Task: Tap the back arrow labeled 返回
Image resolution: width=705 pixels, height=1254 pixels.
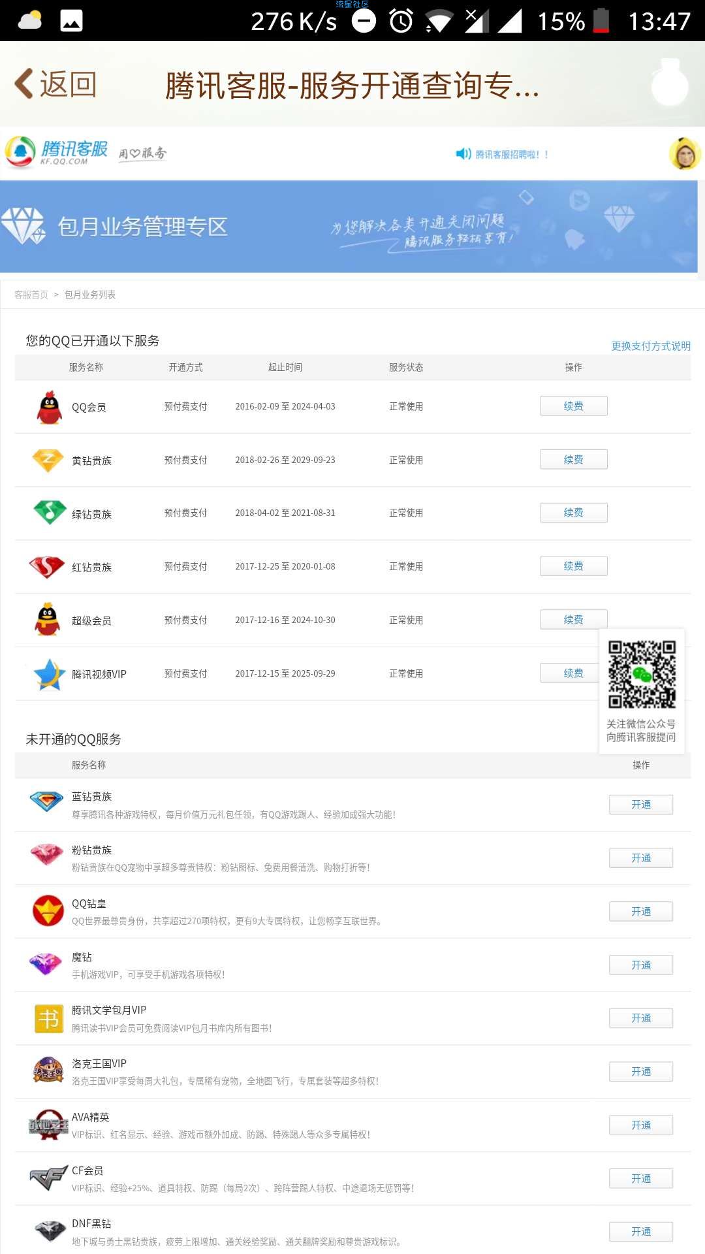Action: point(56,84)
